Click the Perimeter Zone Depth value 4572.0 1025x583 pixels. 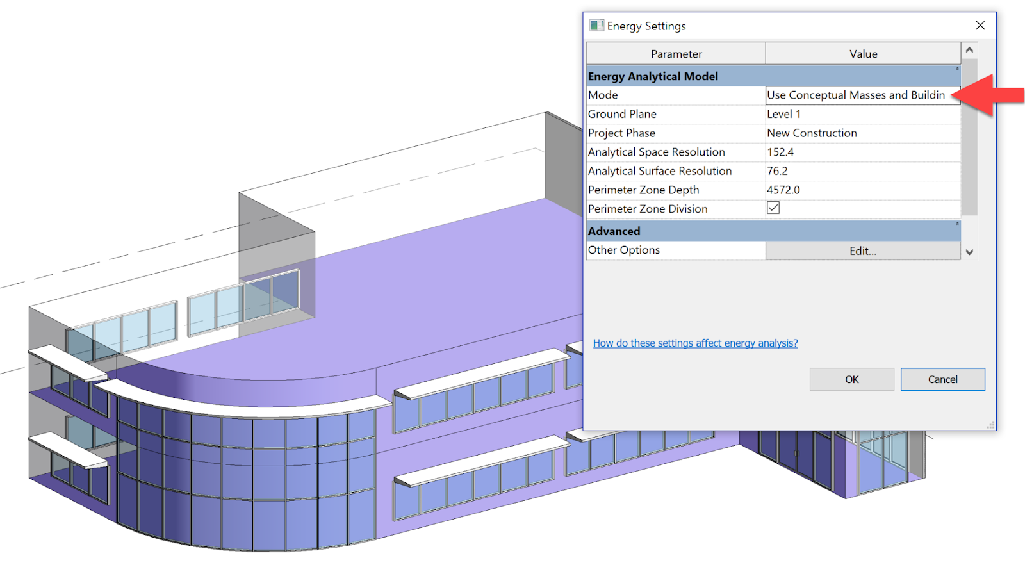863,190
